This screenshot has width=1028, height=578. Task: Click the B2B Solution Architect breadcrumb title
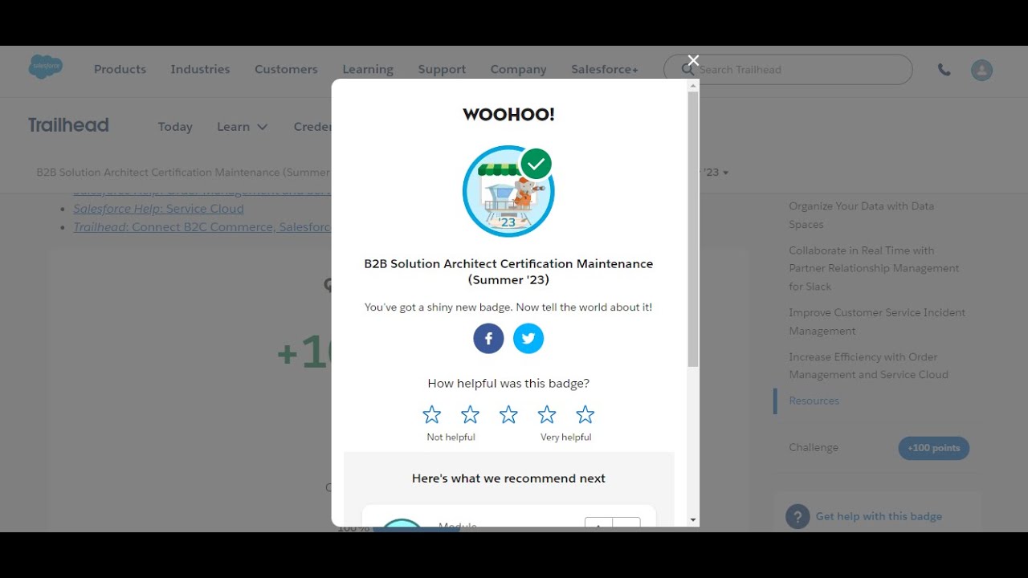click(x=183, y=173)
